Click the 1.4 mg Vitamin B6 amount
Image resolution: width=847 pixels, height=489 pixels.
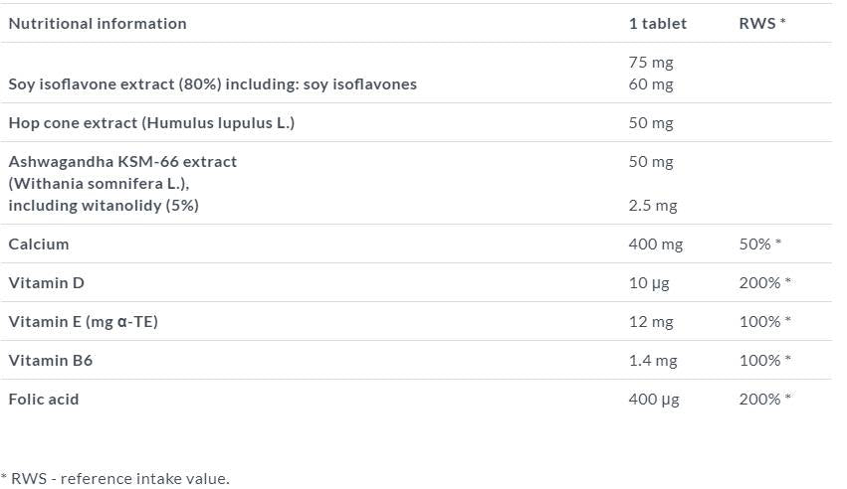[x=653, y=361]
